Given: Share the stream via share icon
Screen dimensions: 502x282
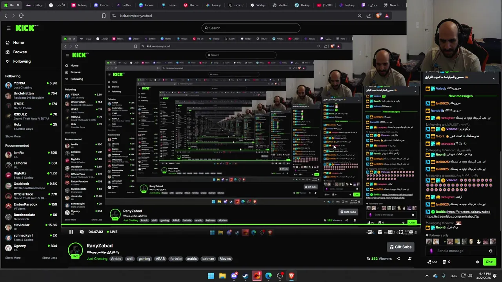Looking at the screenshot, I should (398, 258).
